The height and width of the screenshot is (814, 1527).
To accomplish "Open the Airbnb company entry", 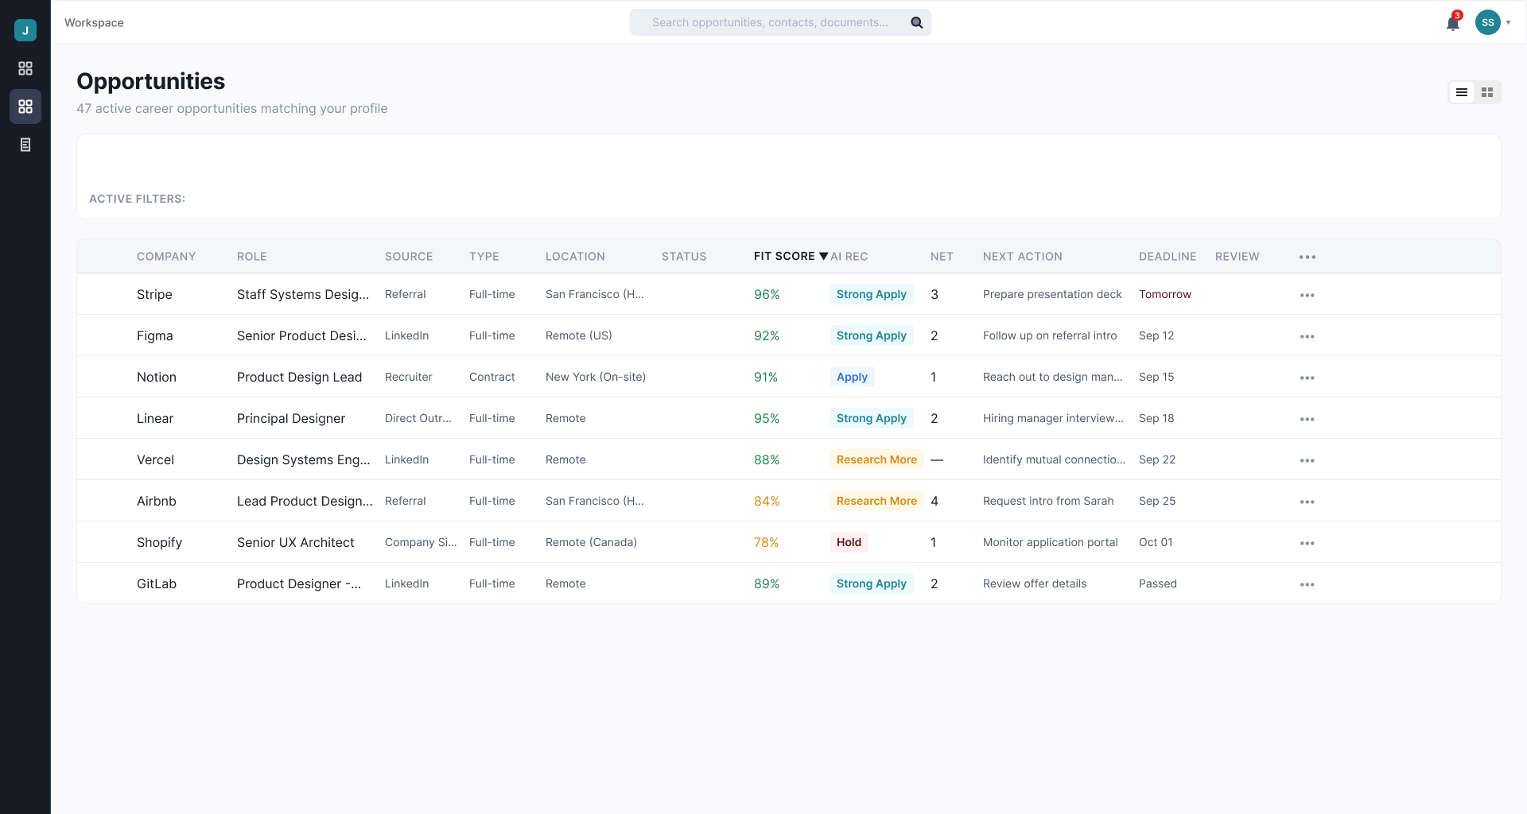I will click(157, 501).
